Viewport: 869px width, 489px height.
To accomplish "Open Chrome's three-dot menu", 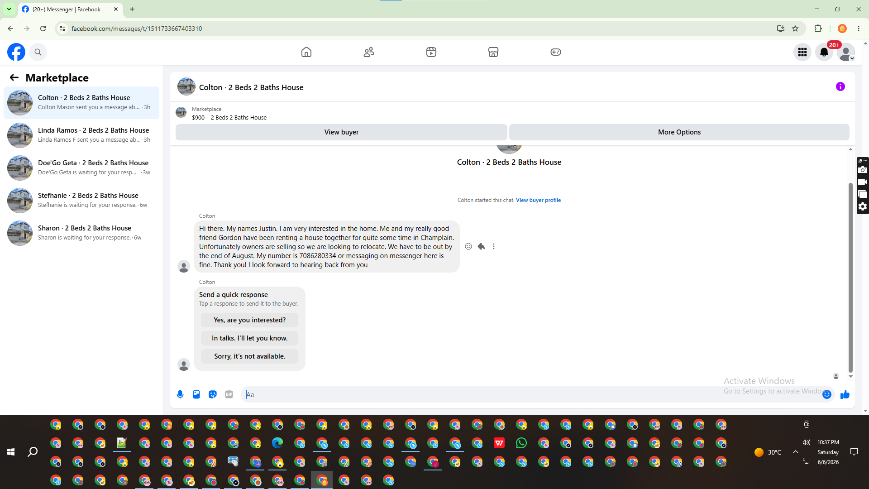I will point(859,29).
